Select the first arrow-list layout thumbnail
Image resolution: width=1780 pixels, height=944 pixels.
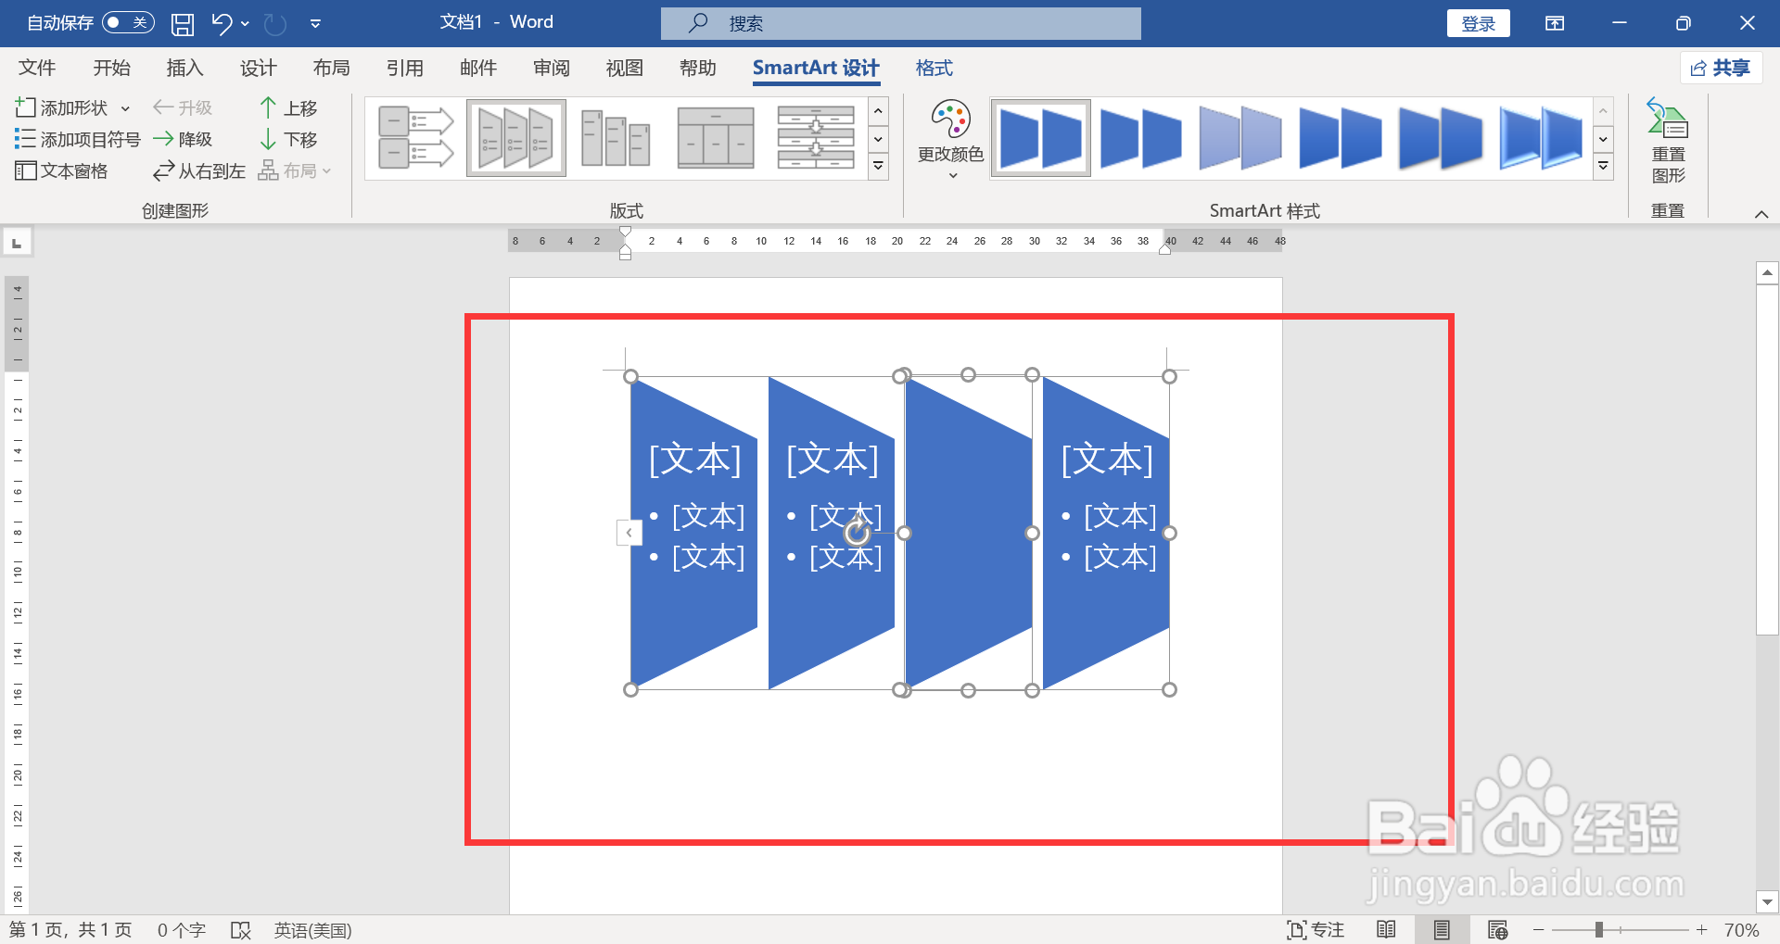pyautogui.click(x=415, y=138)
